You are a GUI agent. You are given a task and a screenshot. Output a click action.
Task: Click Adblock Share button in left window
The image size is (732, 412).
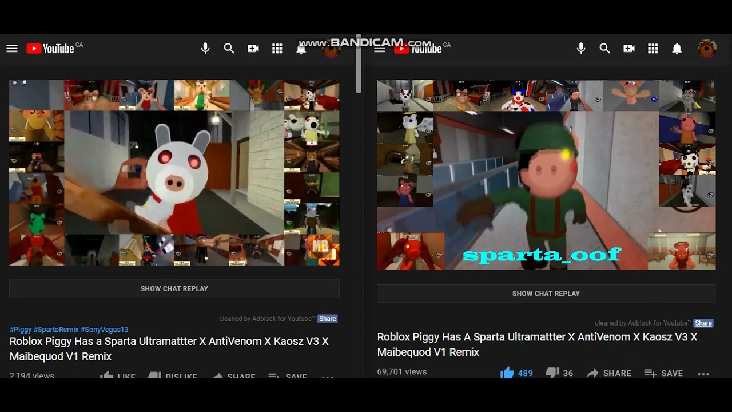pyautogui.click(x=328, y=319)
